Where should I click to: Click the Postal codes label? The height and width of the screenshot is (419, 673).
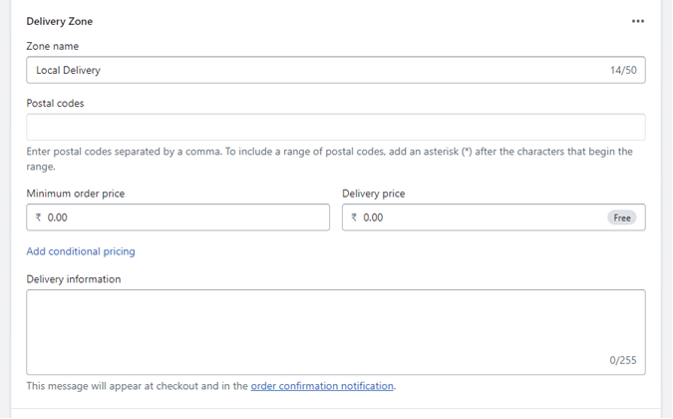56,102
